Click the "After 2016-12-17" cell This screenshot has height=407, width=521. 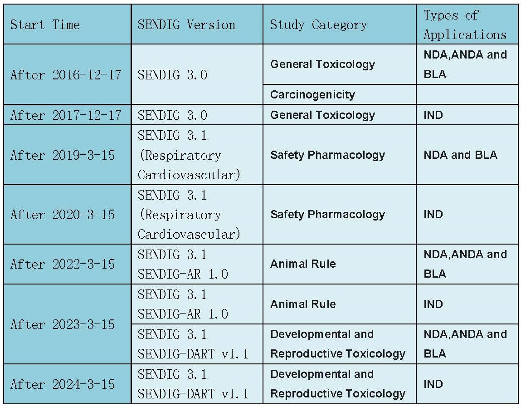[x=67, y=74]
